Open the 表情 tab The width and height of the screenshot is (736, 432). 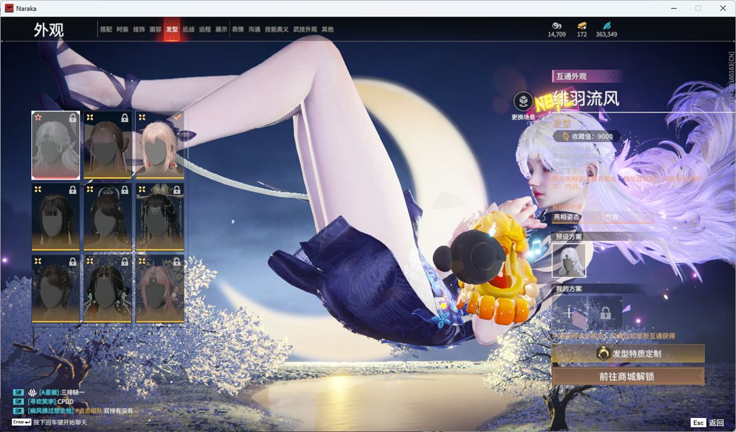tap(238, 29)
